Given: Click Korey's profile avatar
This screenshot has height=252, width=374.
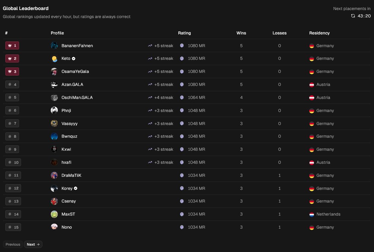Looking at the screenshot, I should tap(54, 188).
